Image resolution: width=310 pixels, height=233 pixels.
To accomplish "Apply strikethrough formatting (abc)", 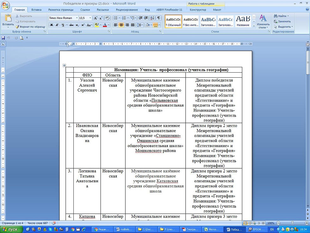I will click(71, 25).
